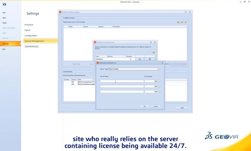Open the Export settings page
The image size is (251, 151).
coord(27,30)
